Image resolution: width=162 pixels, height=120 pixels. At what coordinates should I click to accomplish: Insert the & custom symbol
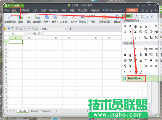(x=141, y=60)
